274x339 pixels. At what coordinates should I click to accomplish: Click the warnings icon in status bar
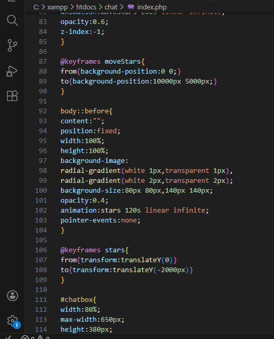point(40,337)
